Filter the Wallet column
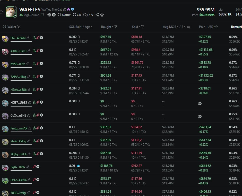The width and height of the screenshot is (242, 196). pos(19,27)
